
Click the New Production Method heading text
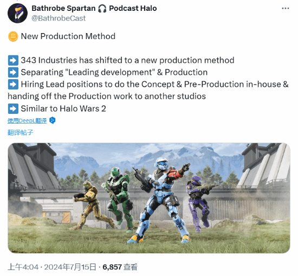tap(68, 36)
